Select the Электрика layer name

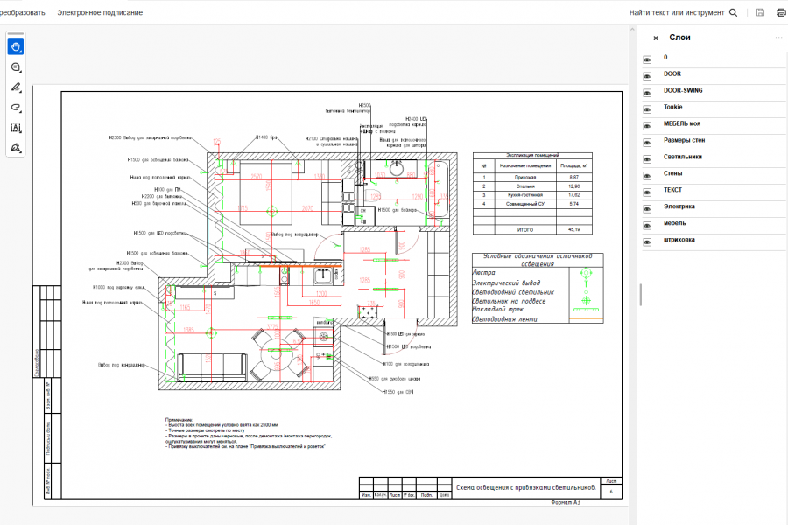click(679, 206)
